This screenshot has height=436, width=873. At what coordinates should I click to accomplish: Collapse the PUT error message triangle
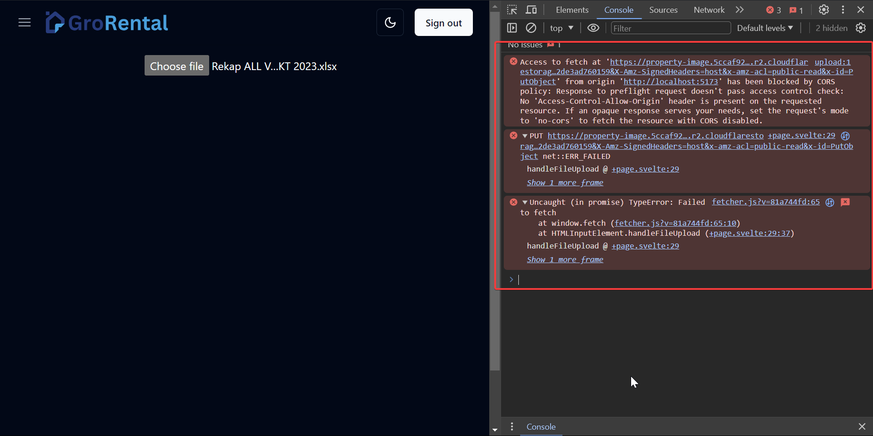pyautogui.click(x=525, y=136)
